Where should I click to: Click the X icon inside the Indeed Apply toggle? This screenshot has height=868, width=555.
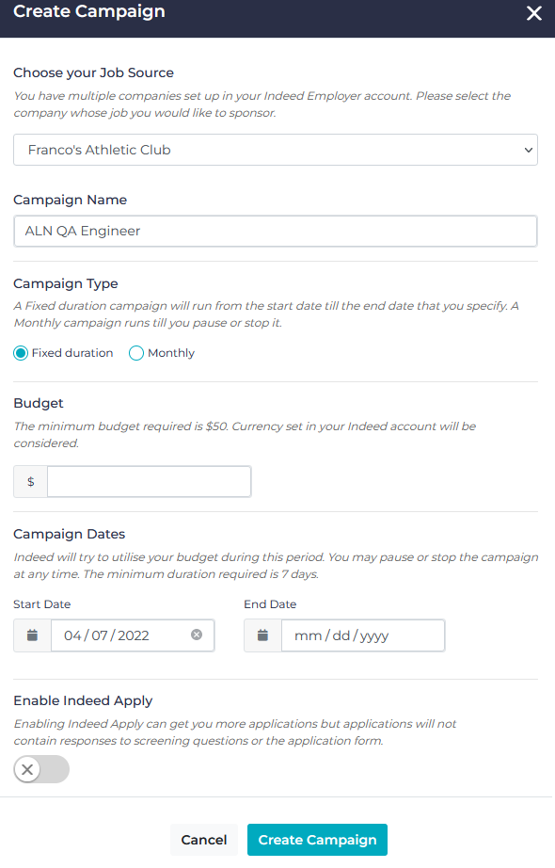click(x=26, y=769)
